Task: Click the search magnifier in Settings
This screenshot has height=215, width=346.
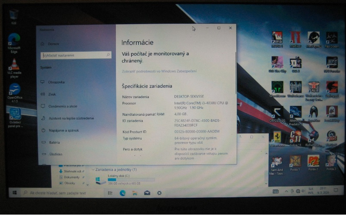Action: [x=108, y=55]
